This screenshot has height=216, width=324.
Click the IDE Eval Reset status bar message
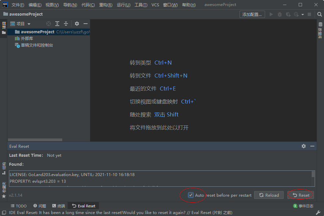[x=121, y=212]
